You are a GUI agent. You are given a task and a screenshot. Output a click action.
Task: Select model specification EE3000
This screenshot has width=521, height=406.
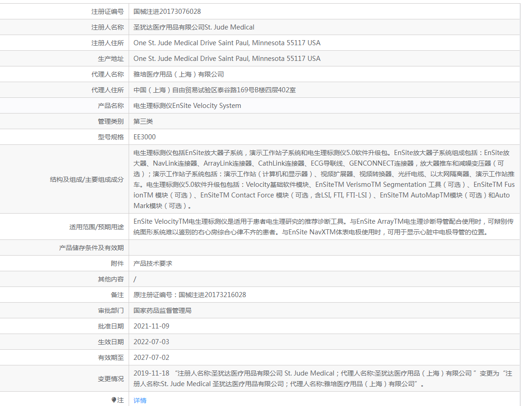(x=144, y=137)
